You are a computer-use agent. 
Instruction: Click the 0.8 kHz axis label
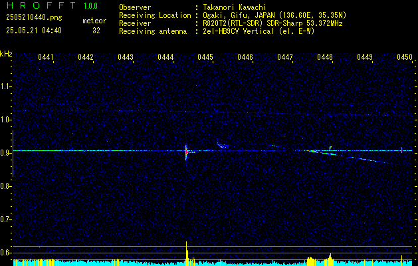pos(5,186)
